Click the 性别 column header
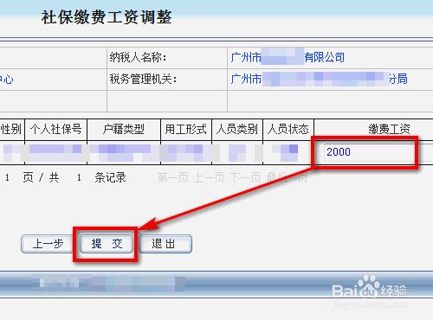Screen dimensions: 433x320 (11, 129)
